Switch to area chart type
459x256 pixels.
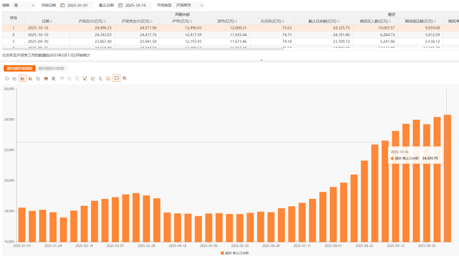[46, 79]
